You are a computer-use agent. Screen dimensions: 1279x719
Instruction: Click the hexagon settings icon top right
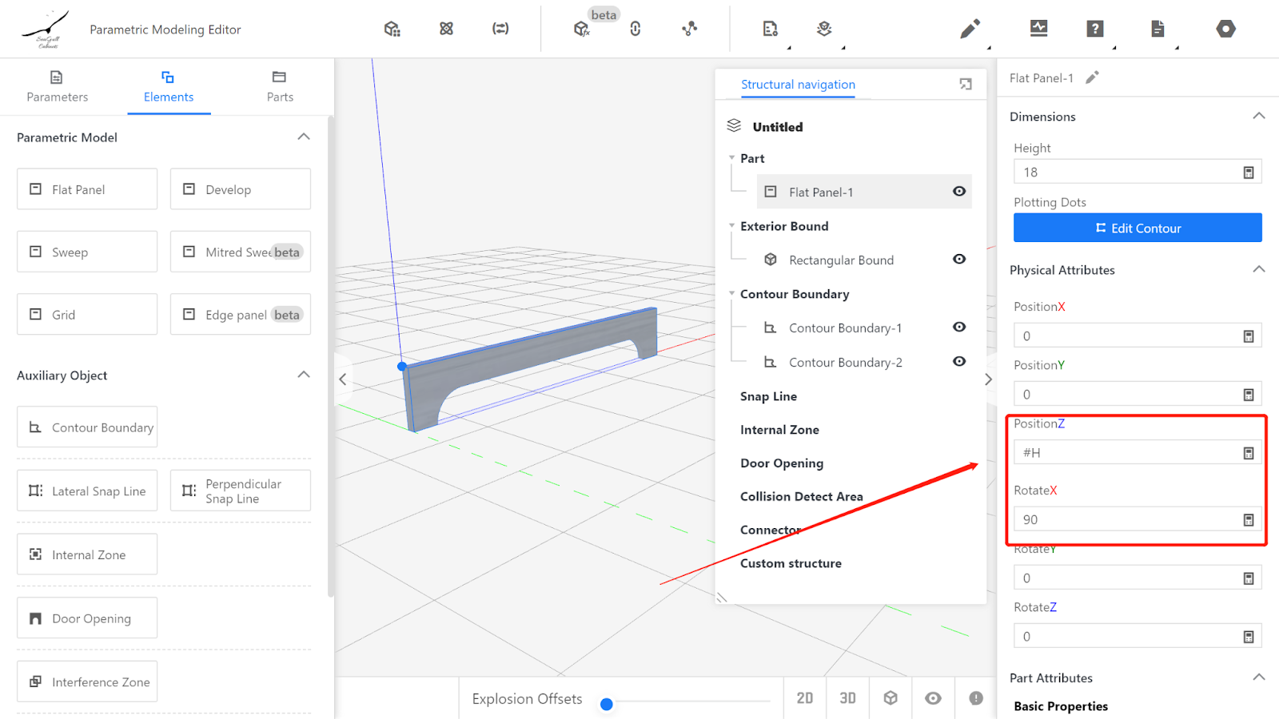[x=1225, y=30]
